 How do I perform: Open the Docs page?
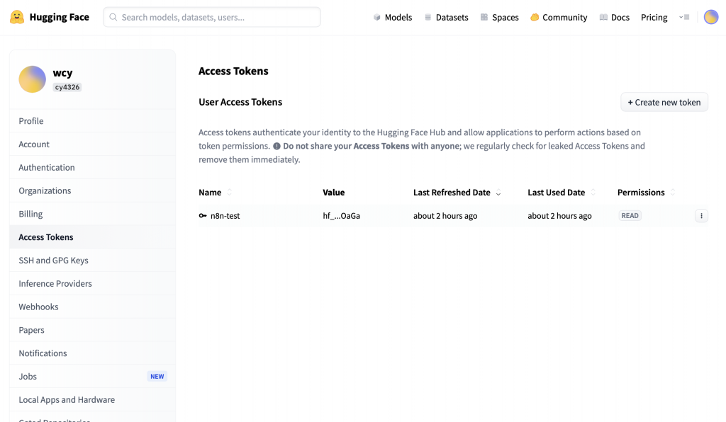(614, 17)
